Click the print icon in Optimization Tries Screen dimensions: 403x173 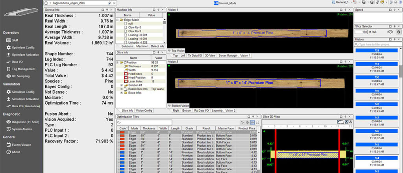coord(257,122)
